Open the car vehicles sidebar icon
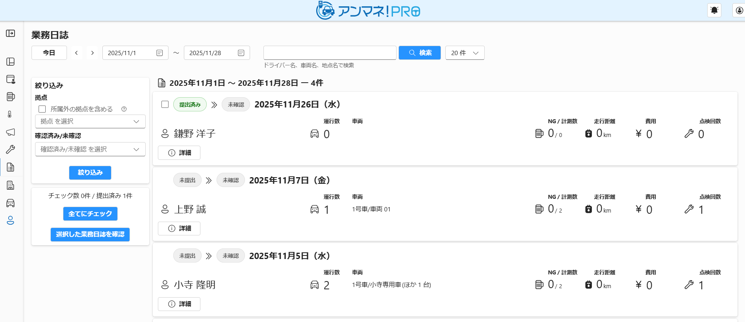 11,203
